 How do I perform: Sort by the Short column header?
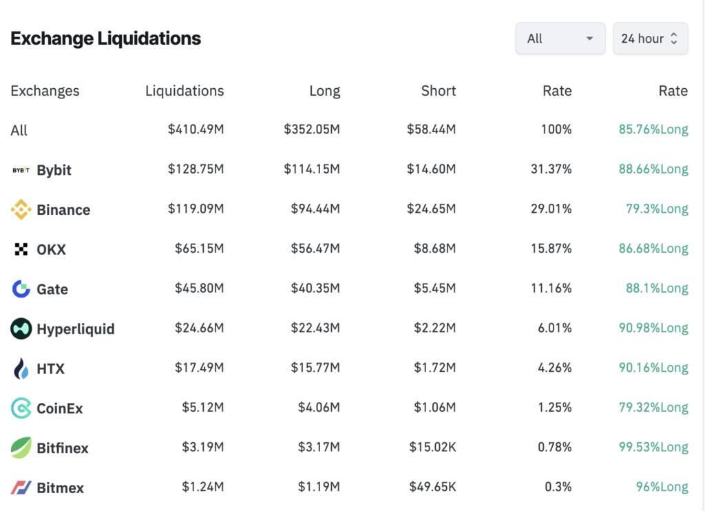439,91
